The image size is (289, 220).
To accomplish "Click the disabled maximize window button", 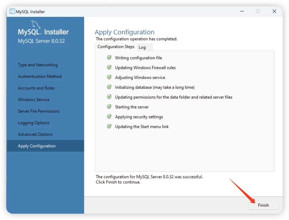I will (x=258, y=11).
